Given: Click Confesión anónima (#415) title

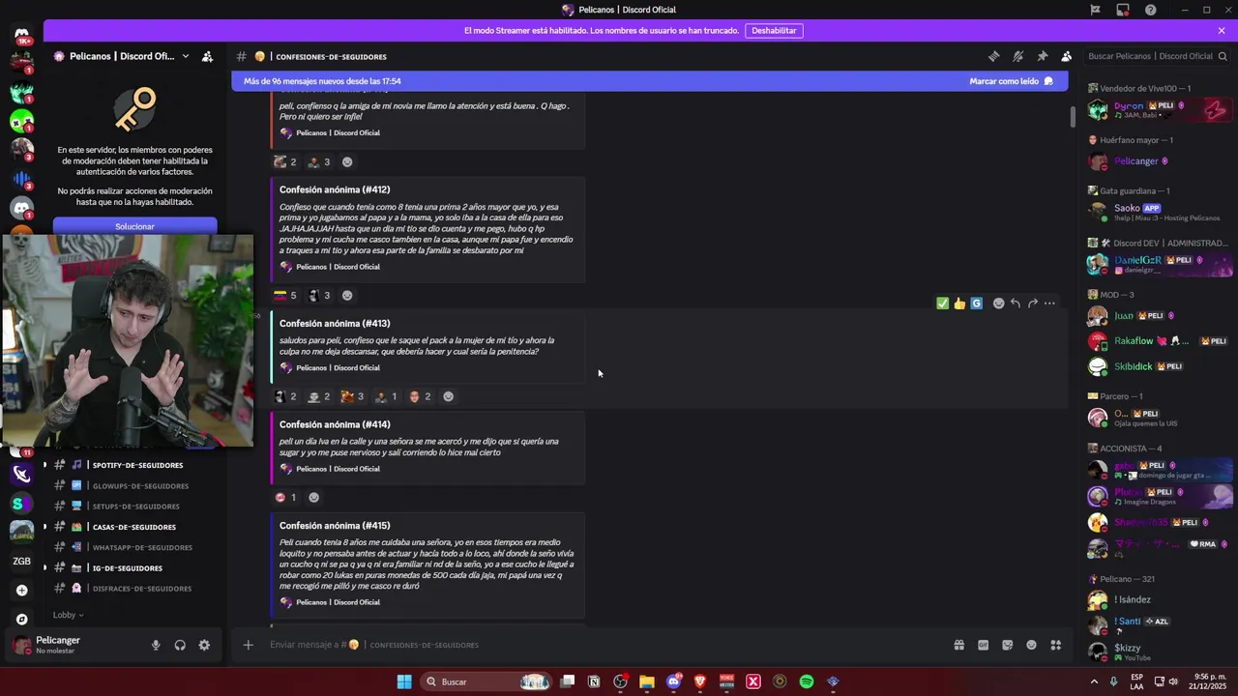Looking at the screenshot, I should pyautogui.click(x=335, y=526).
